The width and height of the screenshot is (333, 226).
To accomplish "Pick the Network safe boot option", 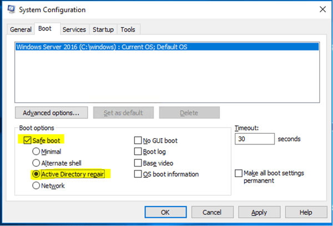I will pos(36,185).
